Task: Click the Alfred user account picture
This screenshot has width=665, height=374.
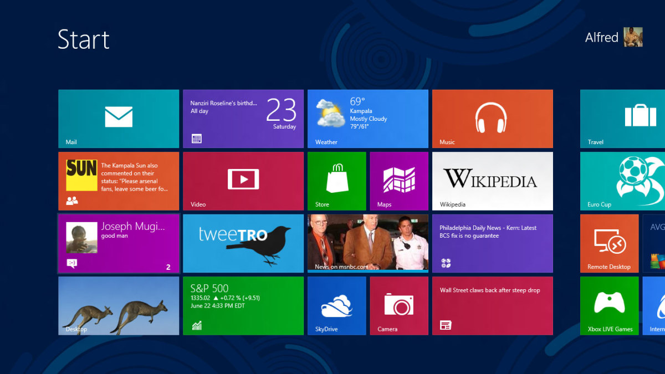Action: 633,38
